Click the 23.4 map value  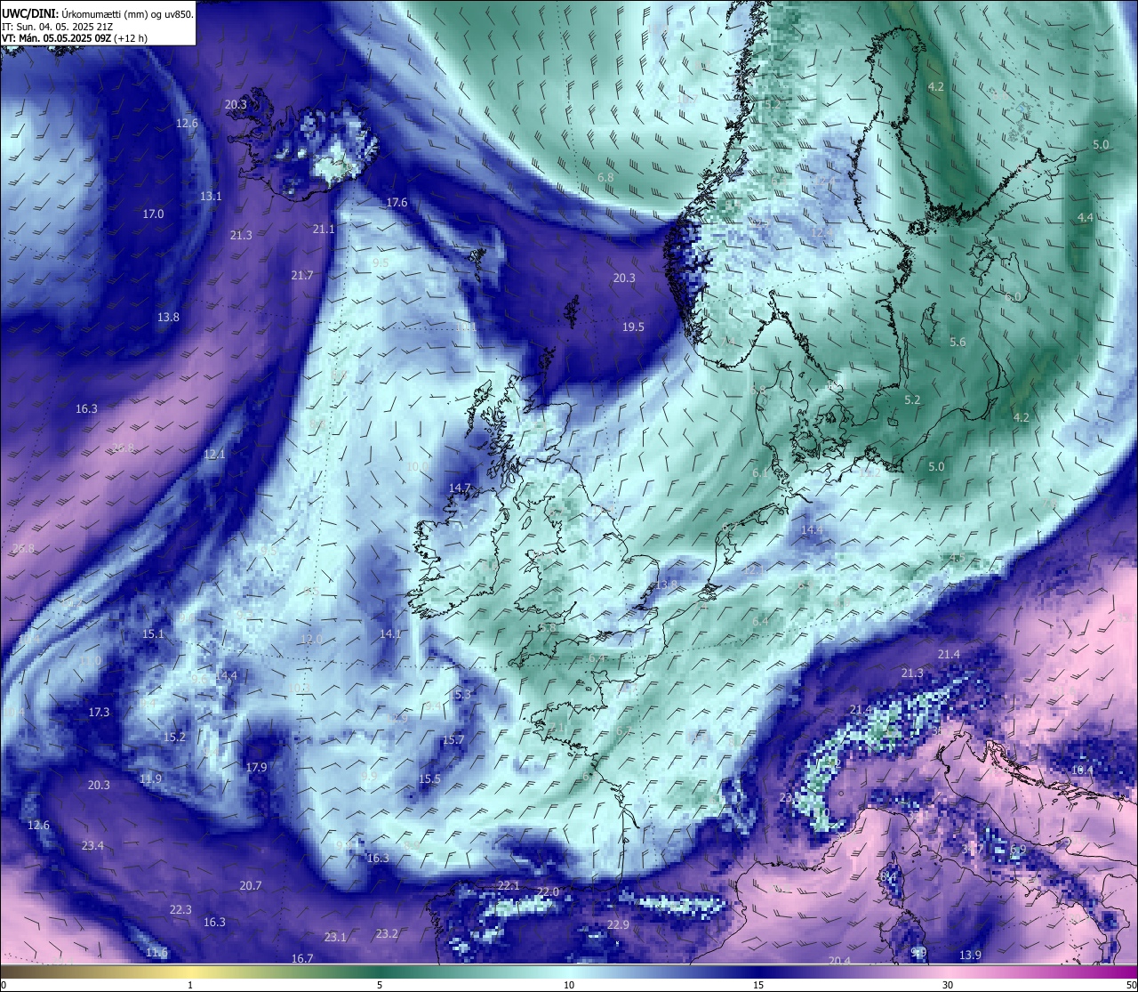(92, 846)
